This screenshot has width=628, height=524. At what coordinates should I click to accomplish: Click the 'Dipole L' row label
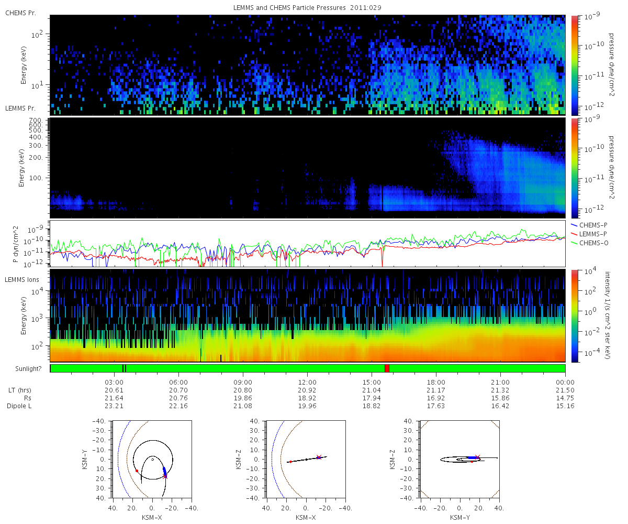(19, 406)
